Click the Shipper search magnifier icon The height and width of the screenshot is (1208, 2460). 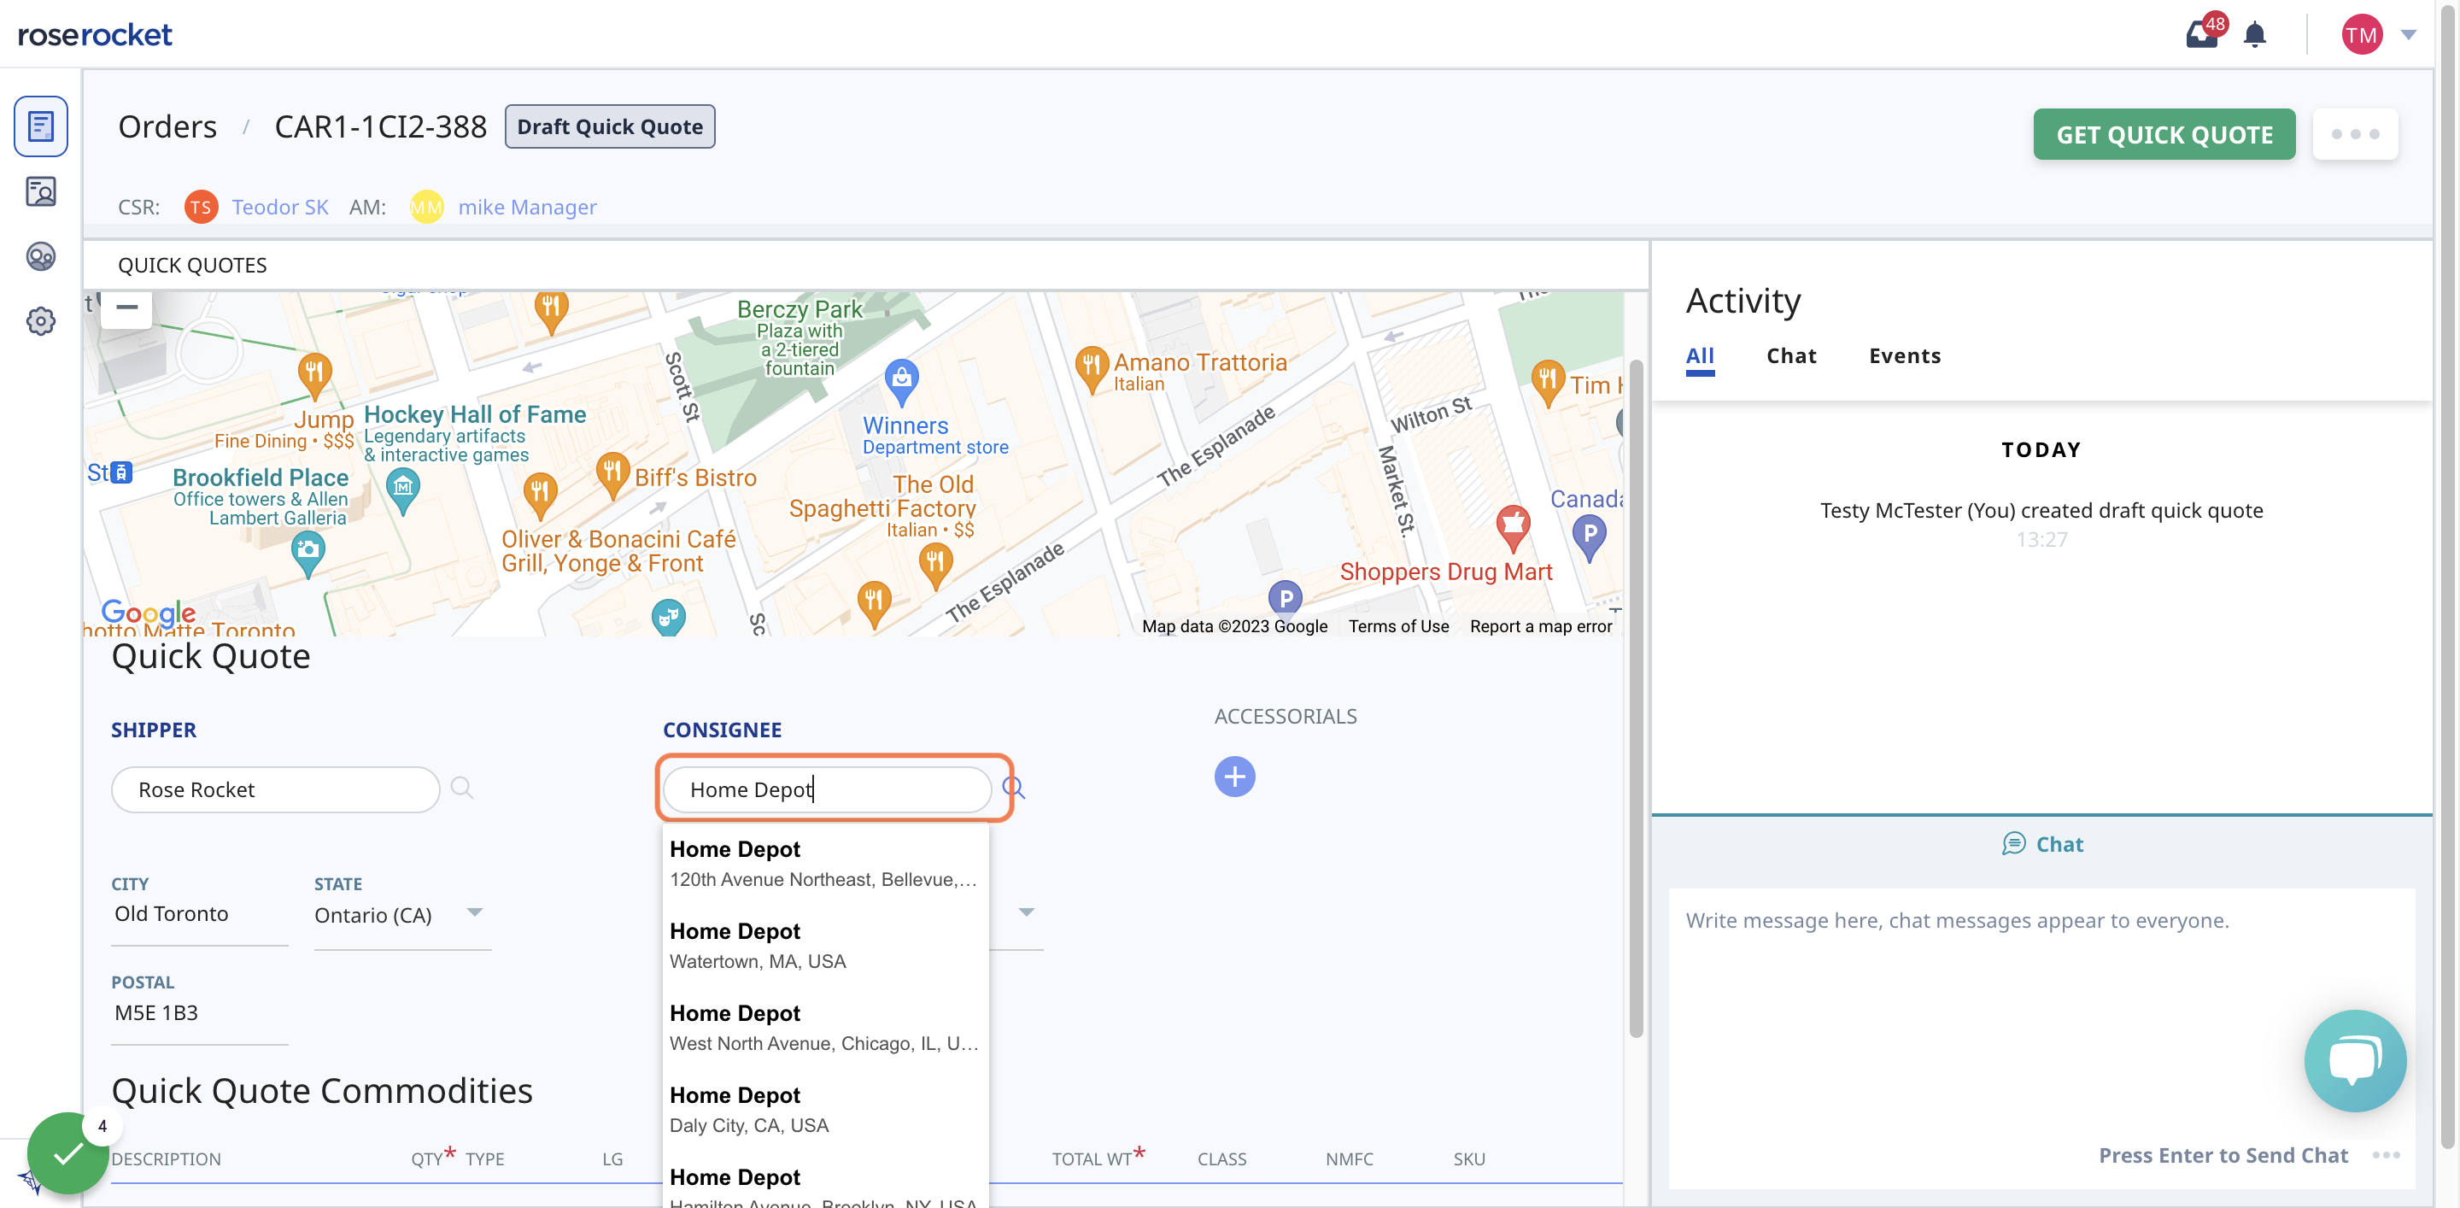[462, 787]
